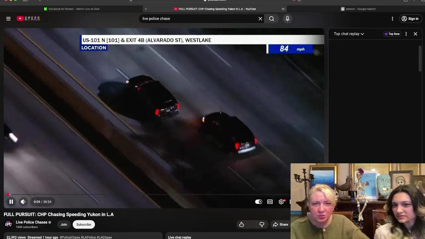
Task: Open the player settings gear
Action: (x=281, y=201)
